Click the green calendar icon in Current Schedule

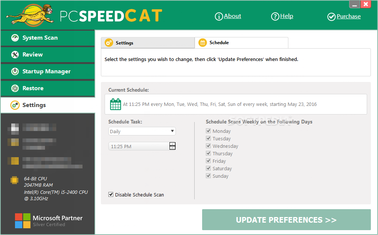click(115, 104)
